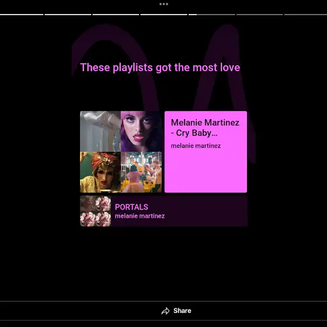Click the 'melanie martinez' subtitle on pink card

196,145
